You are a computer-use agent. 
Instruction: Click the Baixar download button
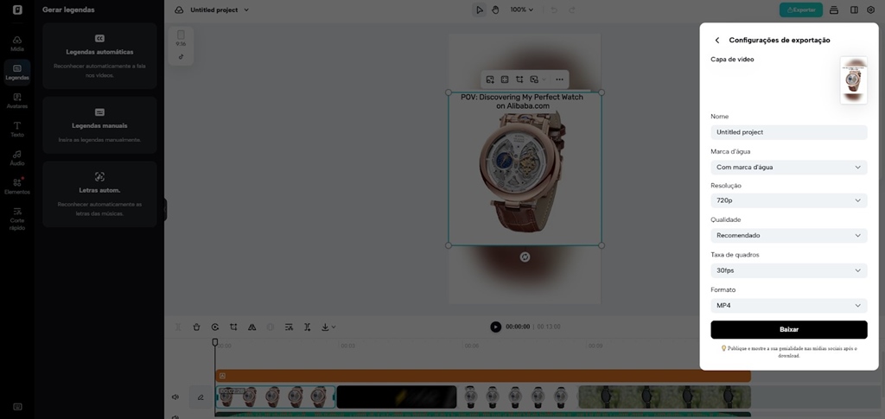[x=788, y=329]
